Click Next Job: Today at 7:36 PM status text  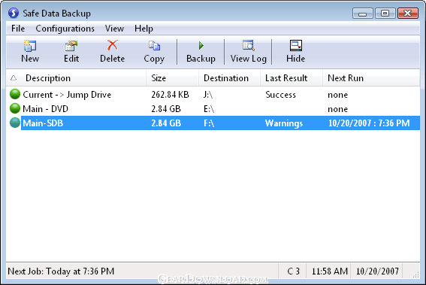coord(61,271)
